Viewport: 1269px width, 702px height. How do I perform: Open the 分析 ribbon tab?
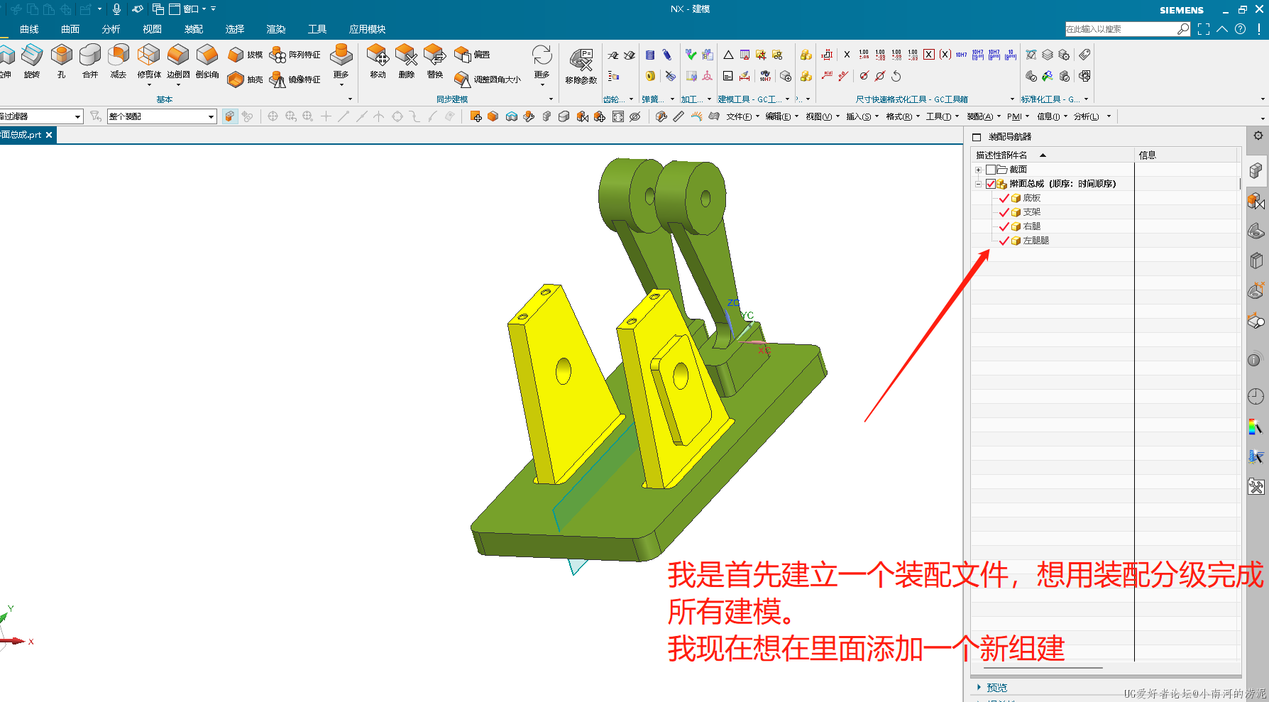point(111,29)
